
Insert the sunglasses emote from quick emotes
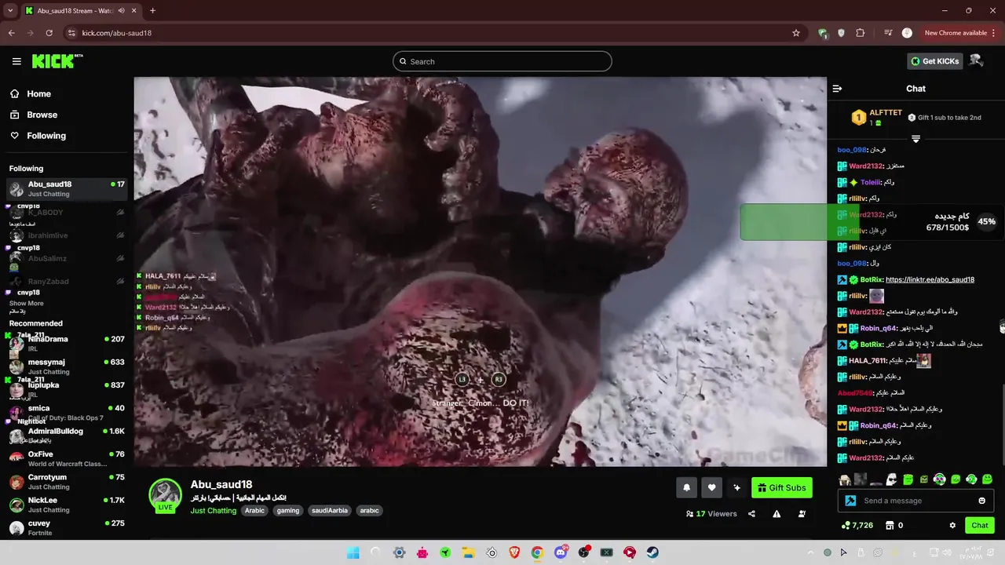(x=892, y=479)
